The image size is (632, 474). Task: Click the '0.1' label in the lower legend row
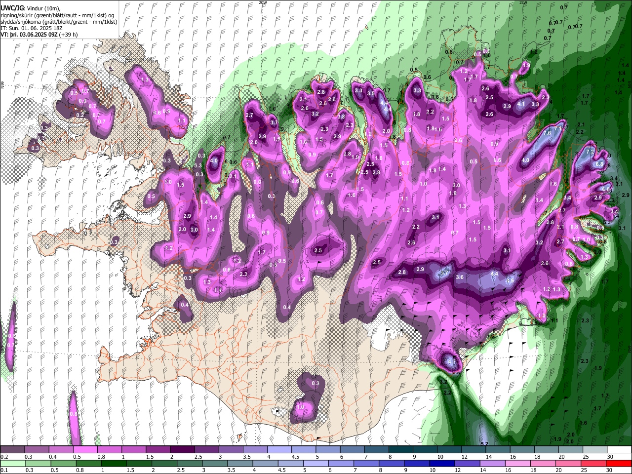[4, 471]
